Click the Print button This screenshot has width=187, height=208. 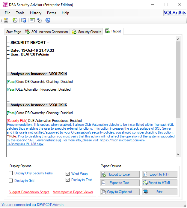pyautogui.click(x=160, y=192)
